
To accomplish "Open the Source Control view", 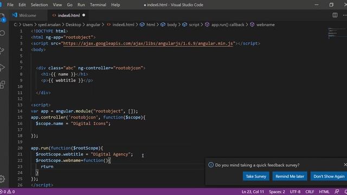I will pos(2,50).
